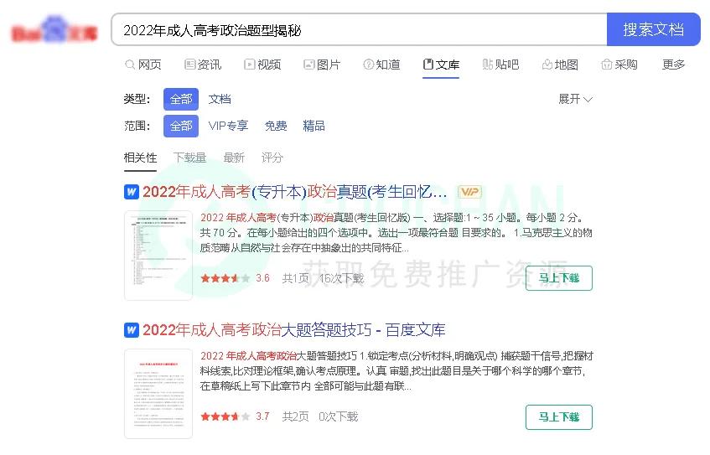Filter range by 免费
710x455 pixels.
point(276,126)
